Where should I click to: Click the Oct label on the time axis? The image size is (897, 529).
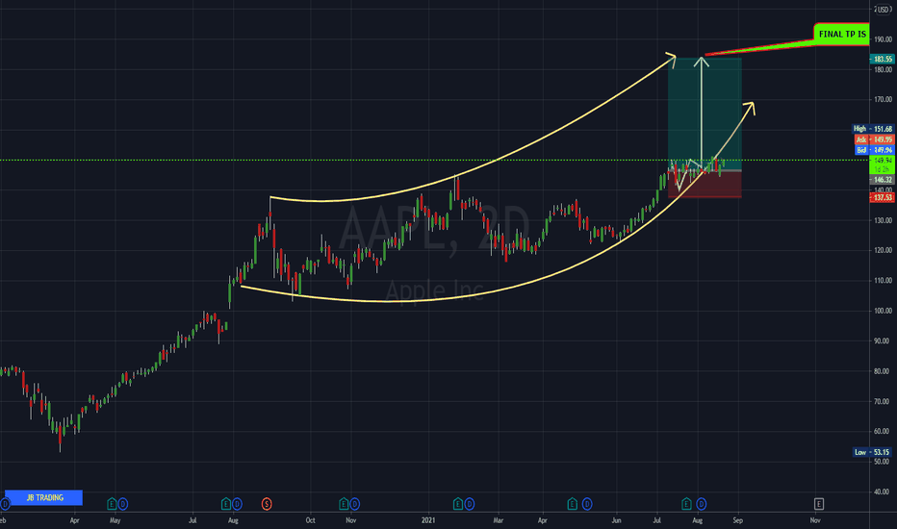[310, 520]
